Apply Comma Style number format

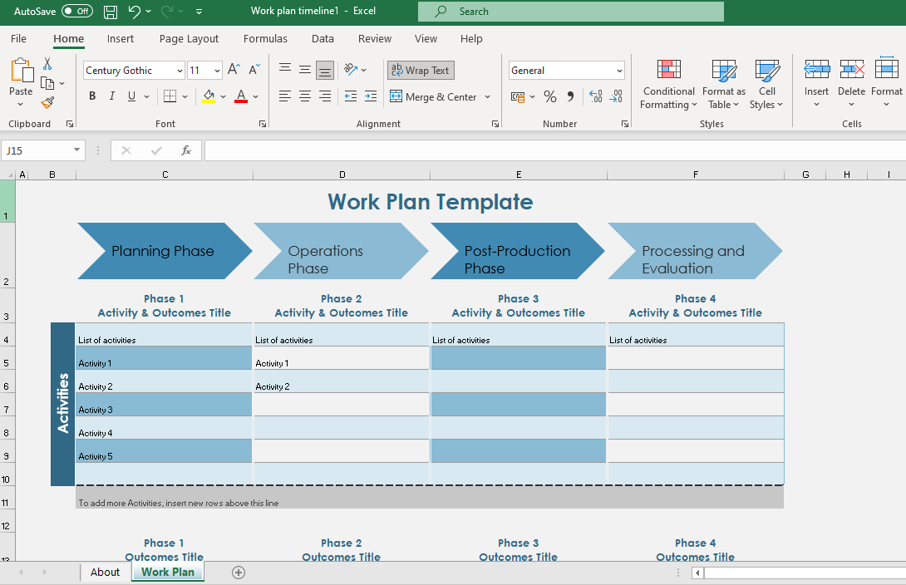571,96
